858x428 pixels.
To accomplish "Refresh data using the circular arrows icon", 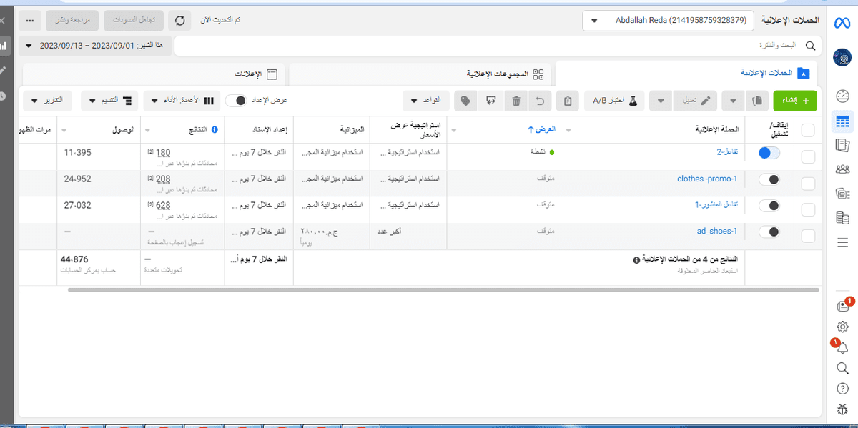I will click(x=179, y=21).
